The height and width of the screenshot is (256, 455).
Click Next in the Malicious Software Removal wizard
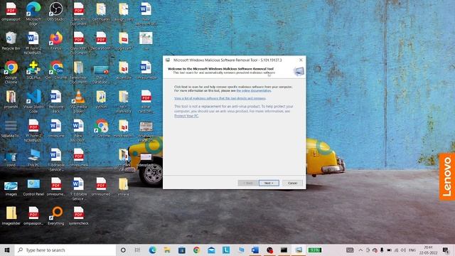coord(269,183)
